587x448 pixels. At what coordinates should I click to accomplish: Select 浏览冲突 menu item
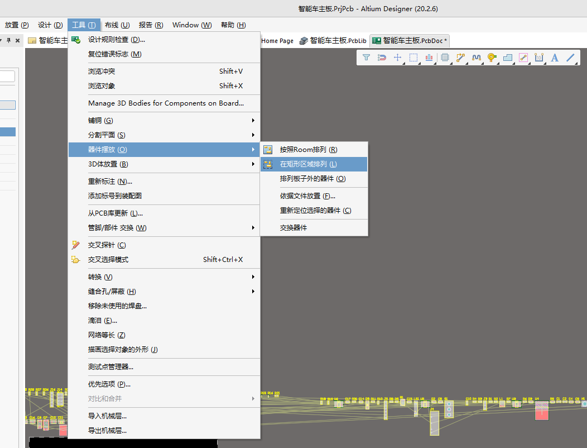point(164,72)
